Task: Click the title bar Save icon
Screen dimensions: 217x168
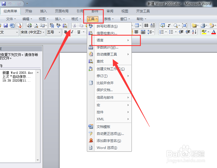Action: tap(4, 3)
